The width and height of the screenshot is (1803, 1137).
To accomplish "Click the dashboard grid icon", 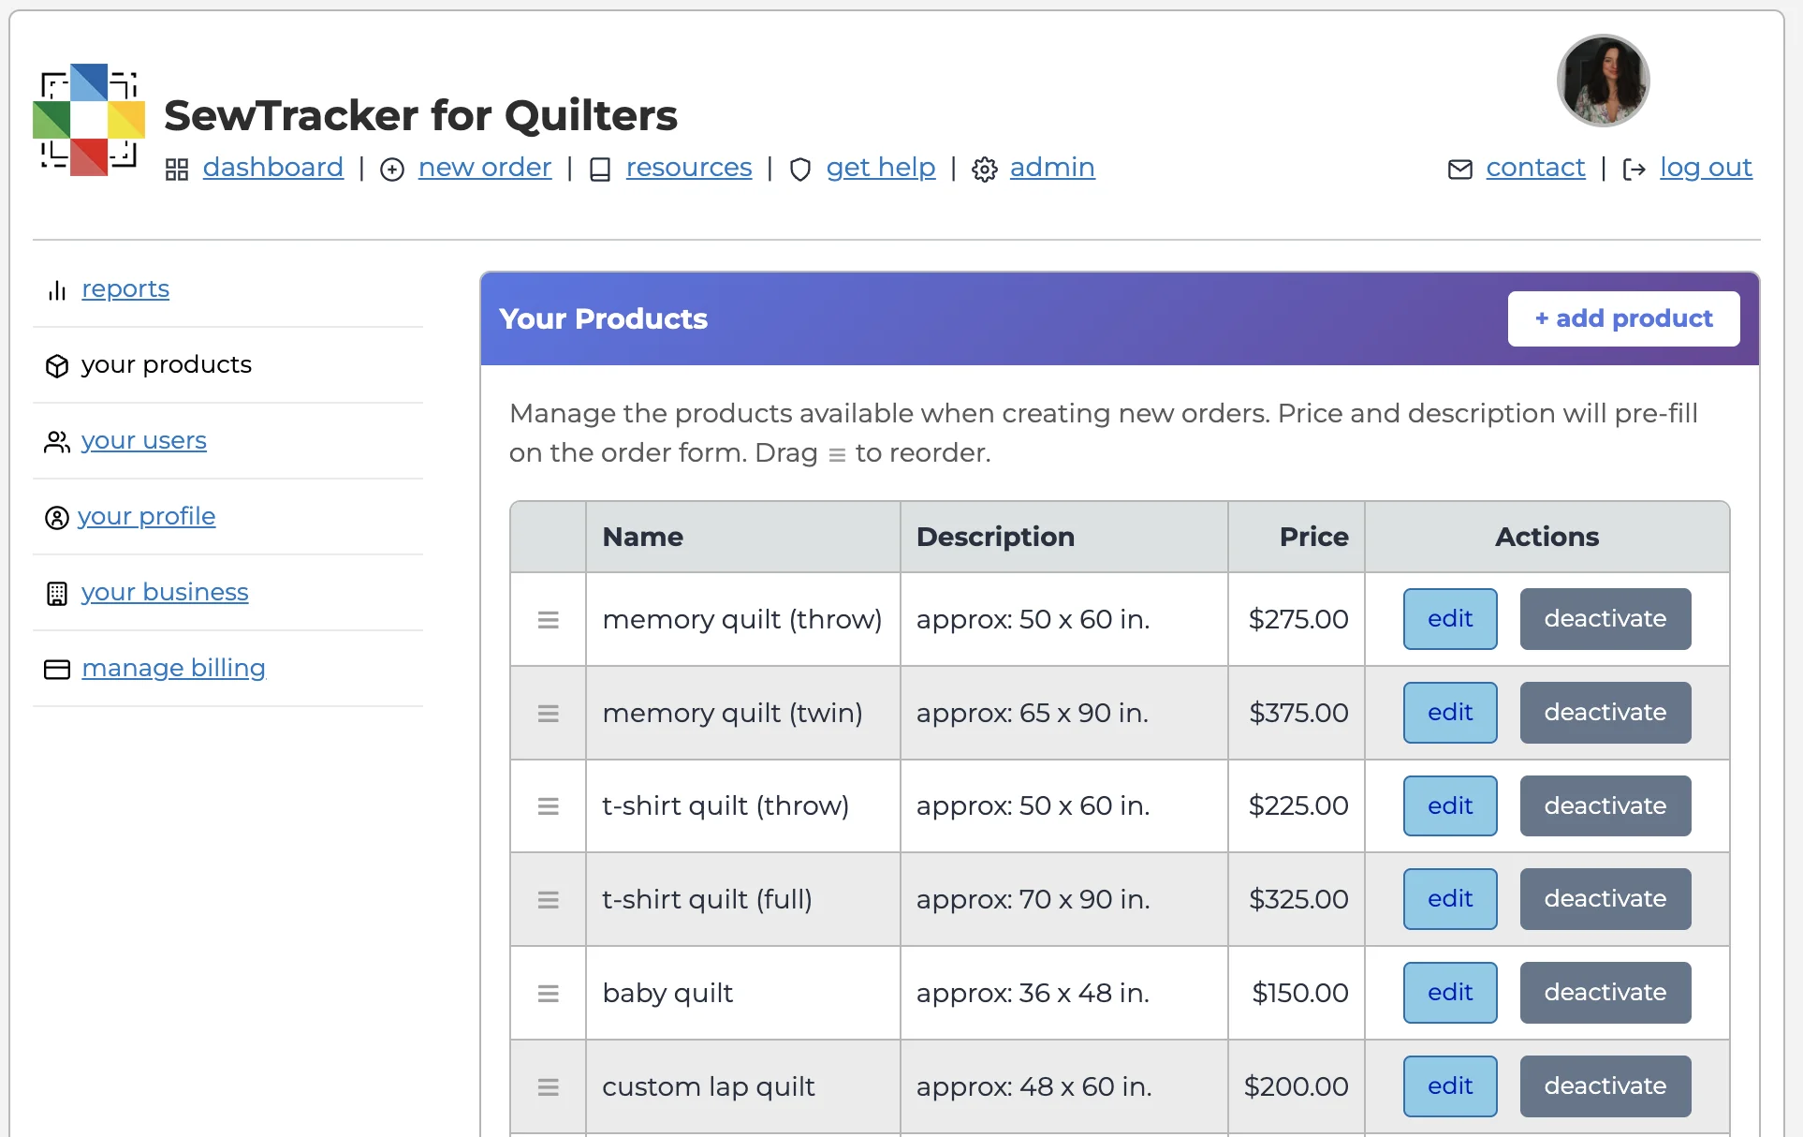I will coord(177,170).
